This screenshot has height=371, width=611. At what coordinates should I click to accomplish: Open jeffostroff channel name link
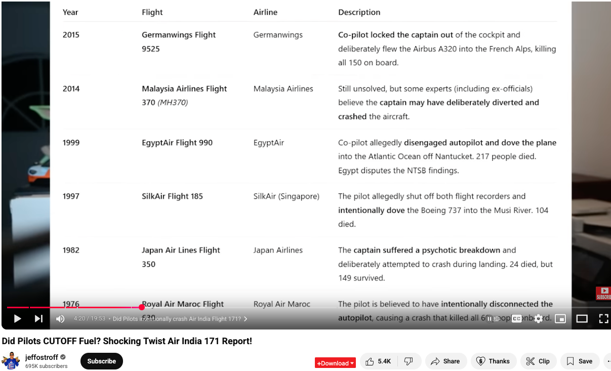42,357
